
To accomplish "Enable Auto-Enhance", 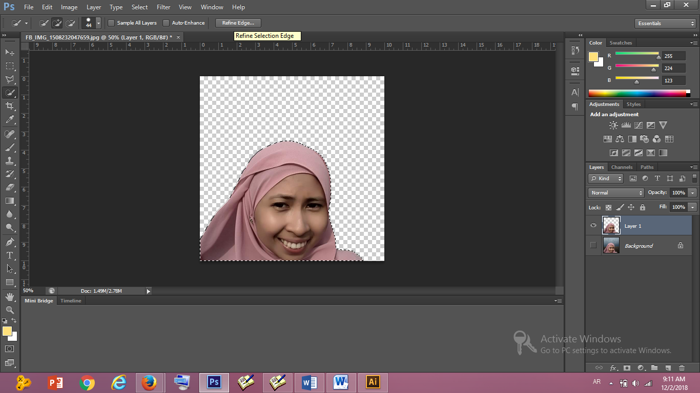I will [x=166, y=23].
